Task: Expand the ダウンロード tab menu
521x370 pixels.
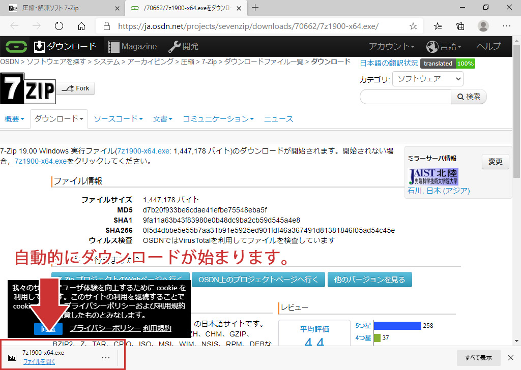Action: (59, 119)
